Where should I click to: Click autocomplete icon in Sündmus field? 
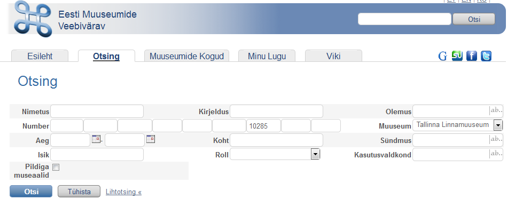[496, 140]
